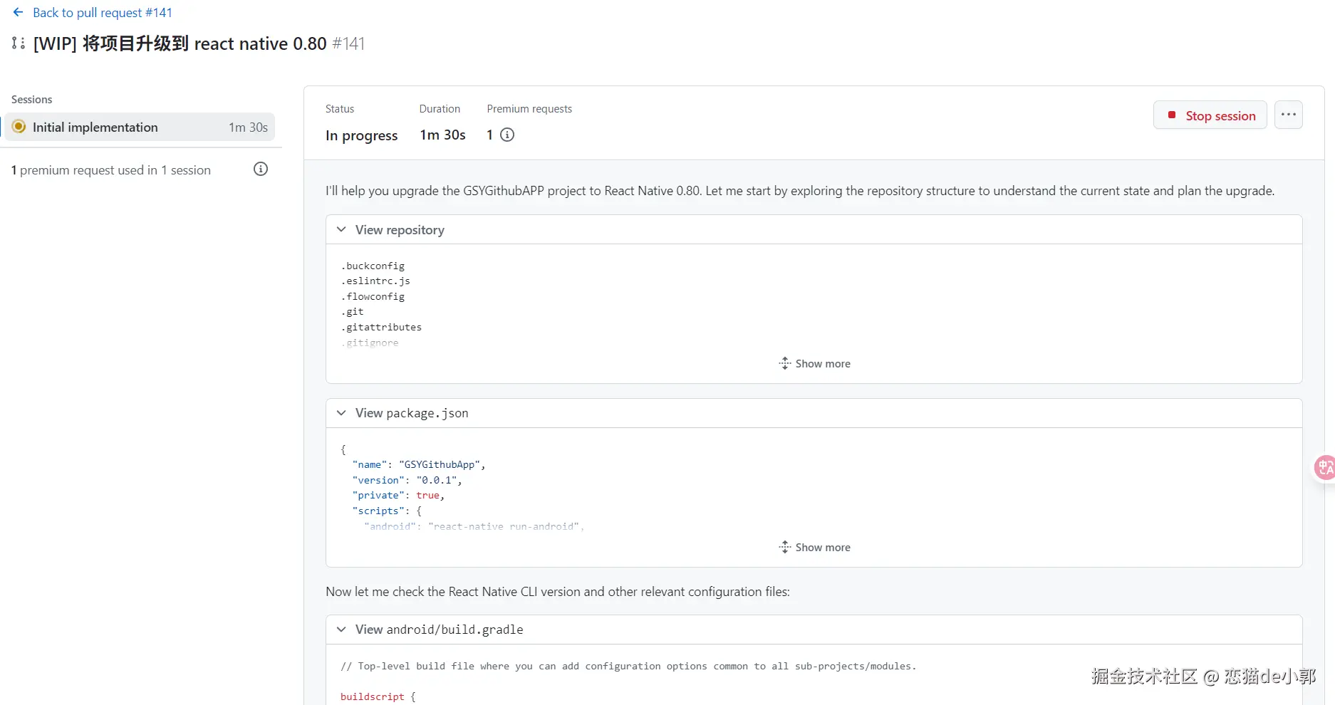
Task: Click info icon beside premium request usage
Action: [261, 169]
